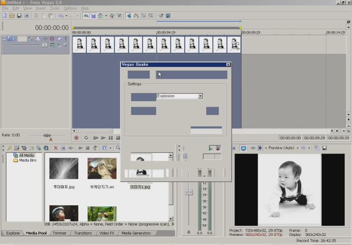Click the What's This Help icon

(x=161, y=16)
